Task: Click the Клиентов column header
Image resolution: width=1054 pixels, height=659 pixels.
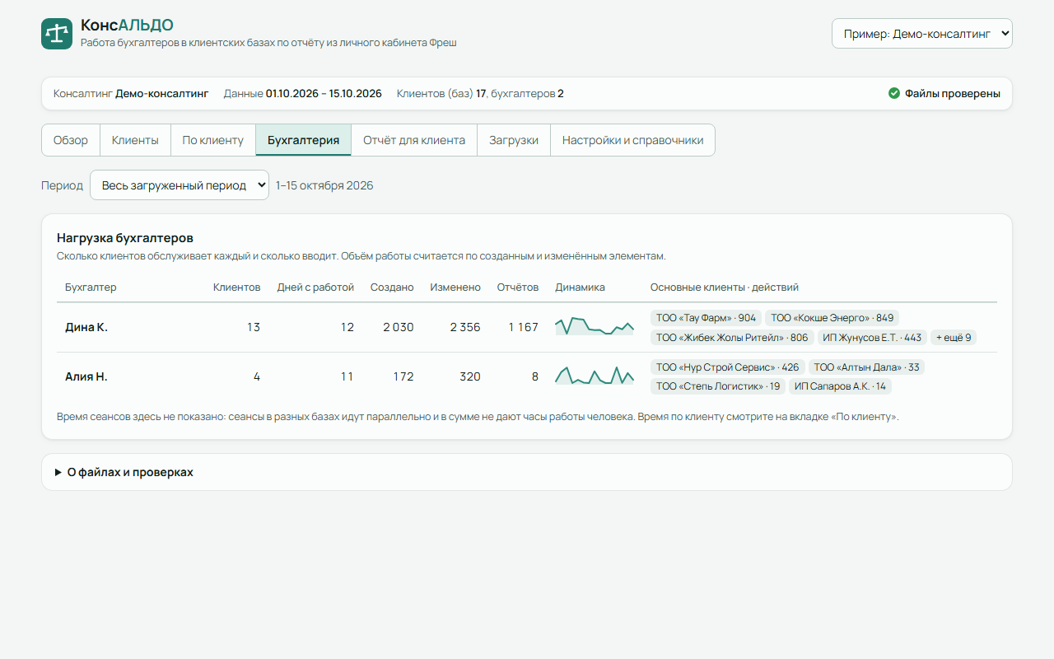Action: (236, 287)
